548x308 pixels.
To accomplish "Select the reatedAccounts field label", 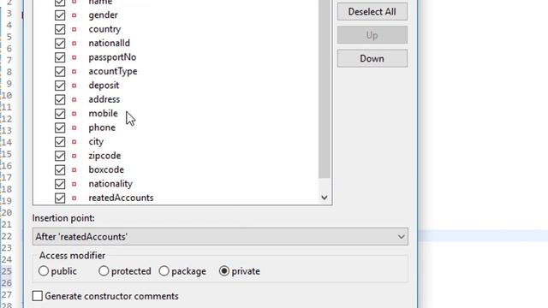I will click(121, 198).
